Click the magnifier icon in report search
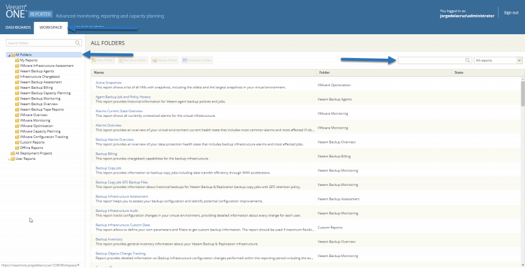This screenshot has height=268, width=525. tap(468, 60)
